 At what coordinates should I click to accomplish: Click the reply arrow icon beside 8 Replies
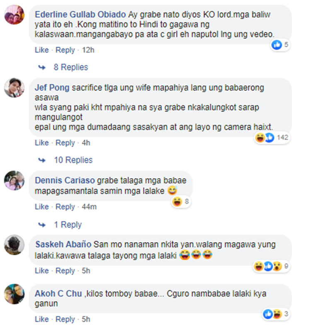[42, 68]
